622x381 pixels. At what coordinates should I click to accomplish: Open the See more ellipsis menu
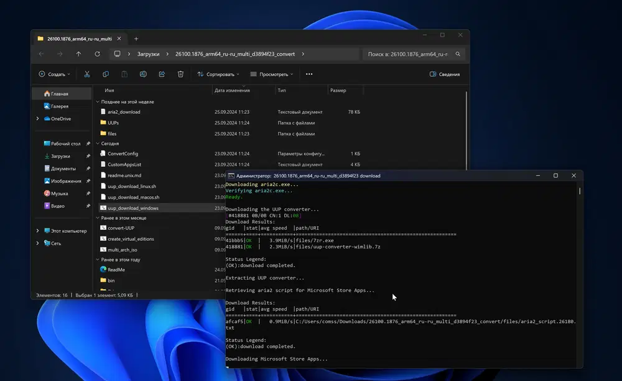point(309,74)
